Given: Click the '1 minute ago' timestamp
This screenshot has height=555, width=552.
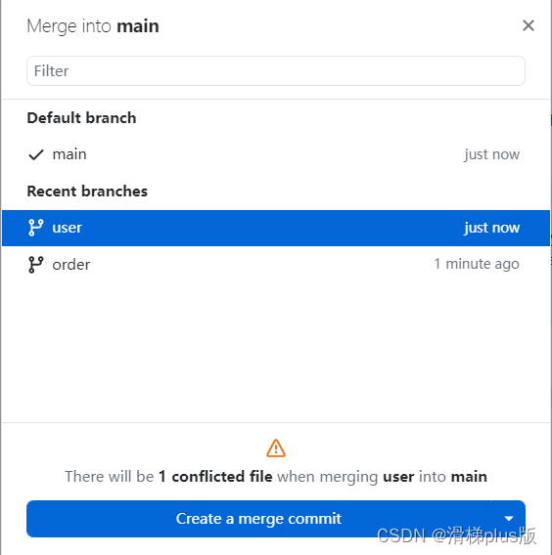Looking at the screenshot, I should click(477, 264).
